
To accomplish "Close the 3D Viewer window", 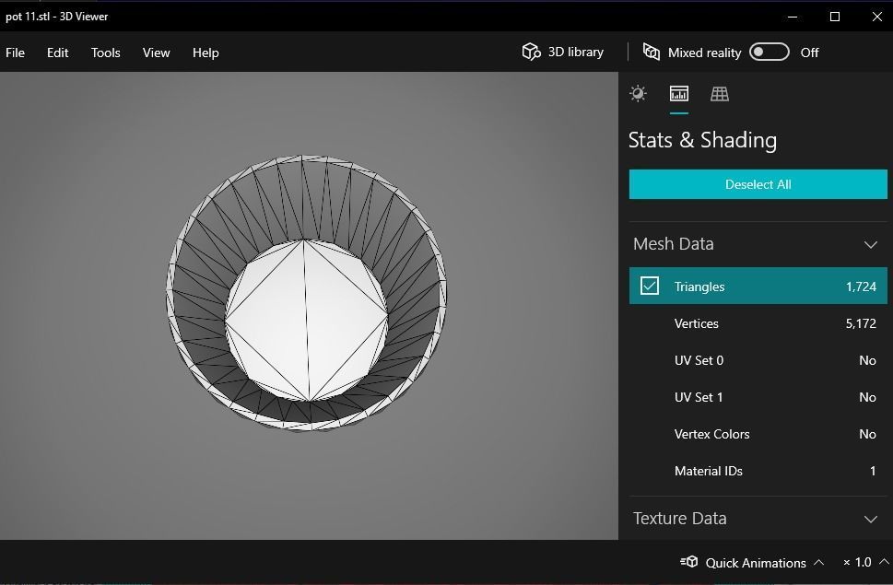I will point(876,17).
